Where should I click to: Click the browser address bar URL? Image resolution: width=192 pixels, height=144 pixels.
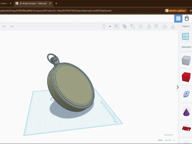[x=56, y=11]
